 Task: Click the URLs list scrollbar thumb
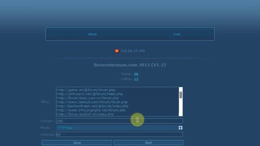181,95
